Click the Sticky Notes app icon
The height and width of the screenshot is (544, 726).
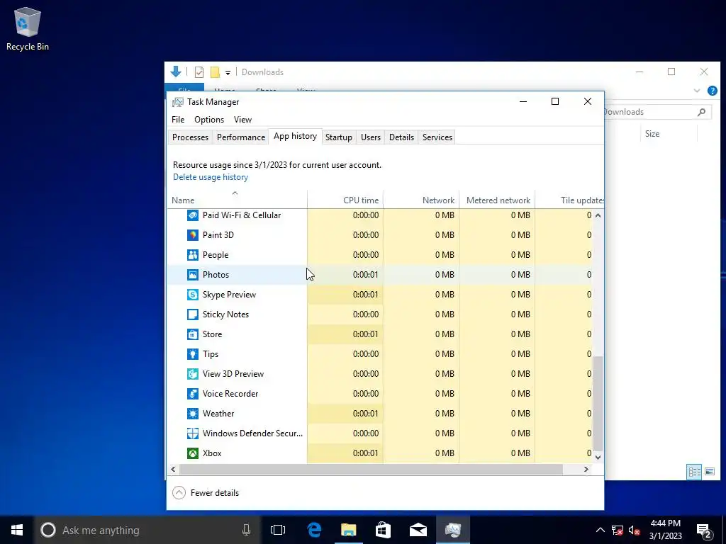(x=193, y=314)
